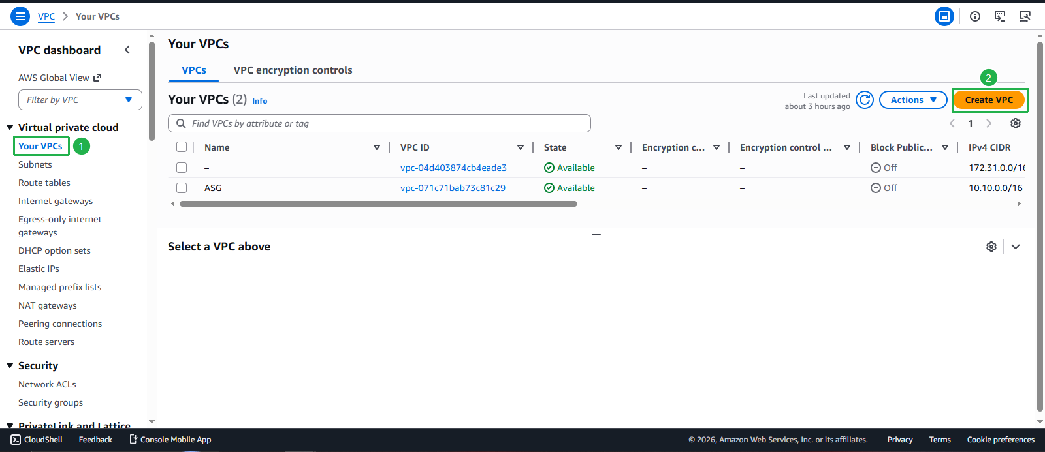Open Security groups in sidebar
1045x452 pixels.
click(x=50, y=402)
